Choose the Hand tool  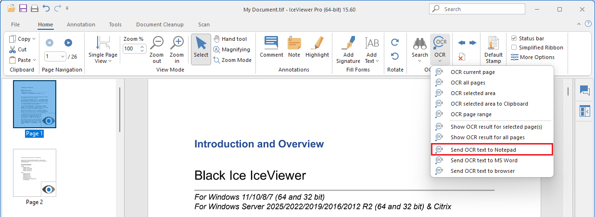(x=230, y=39)
